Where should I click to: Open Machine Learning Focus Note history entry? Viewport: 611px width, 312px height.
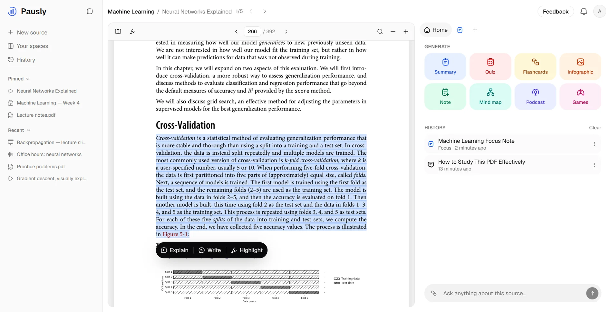(512, 144)
